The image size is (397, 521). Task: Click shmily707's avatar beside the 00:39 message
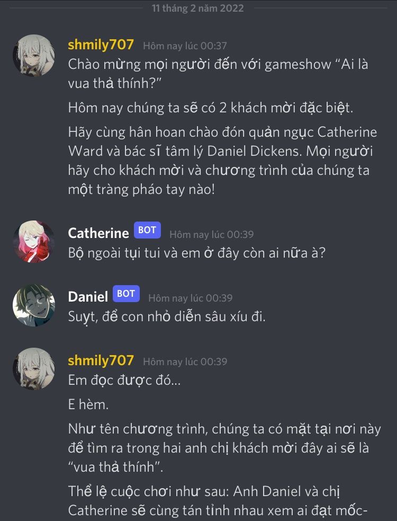pos(34,369)
